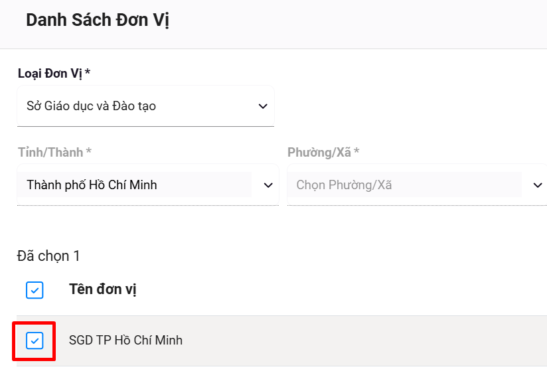Open the Sở Giáo dục và Đào tạo dropdown
547x387 pixels.
click(139, 106)
